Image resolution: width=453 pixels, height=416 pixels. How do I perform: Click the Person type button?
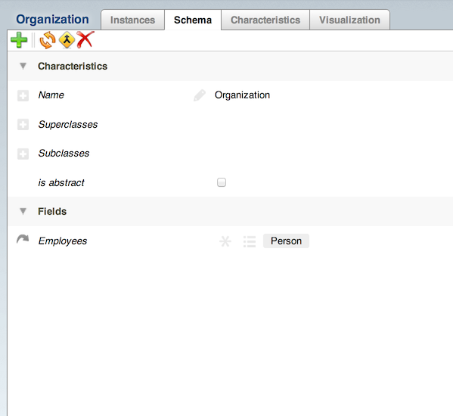click(x=286, y=241)
